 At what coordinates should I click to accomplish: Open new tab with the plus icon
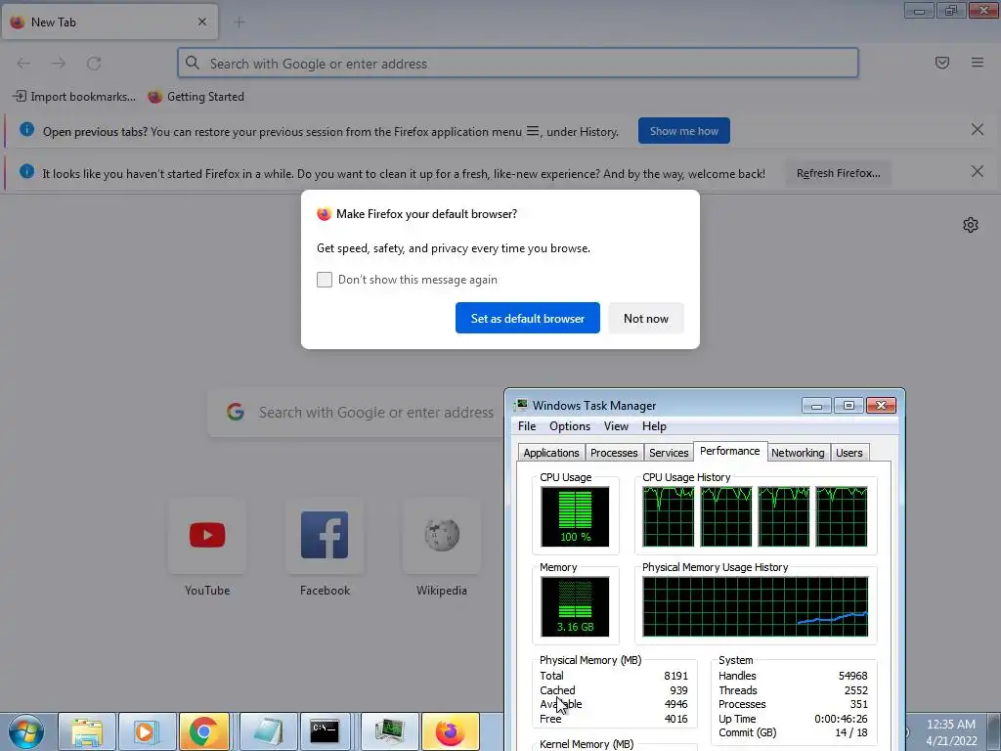point(239,22)
